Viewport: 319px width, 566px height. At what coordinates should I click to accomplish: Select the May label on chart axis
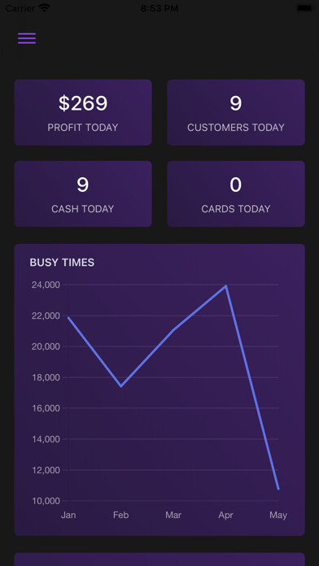point(277,515)
